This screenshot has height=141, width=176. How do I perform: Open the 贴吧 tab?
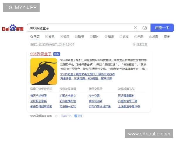pos(79,36)
